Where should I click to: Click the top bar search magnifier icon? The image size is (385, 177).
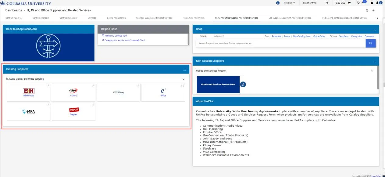327,3
